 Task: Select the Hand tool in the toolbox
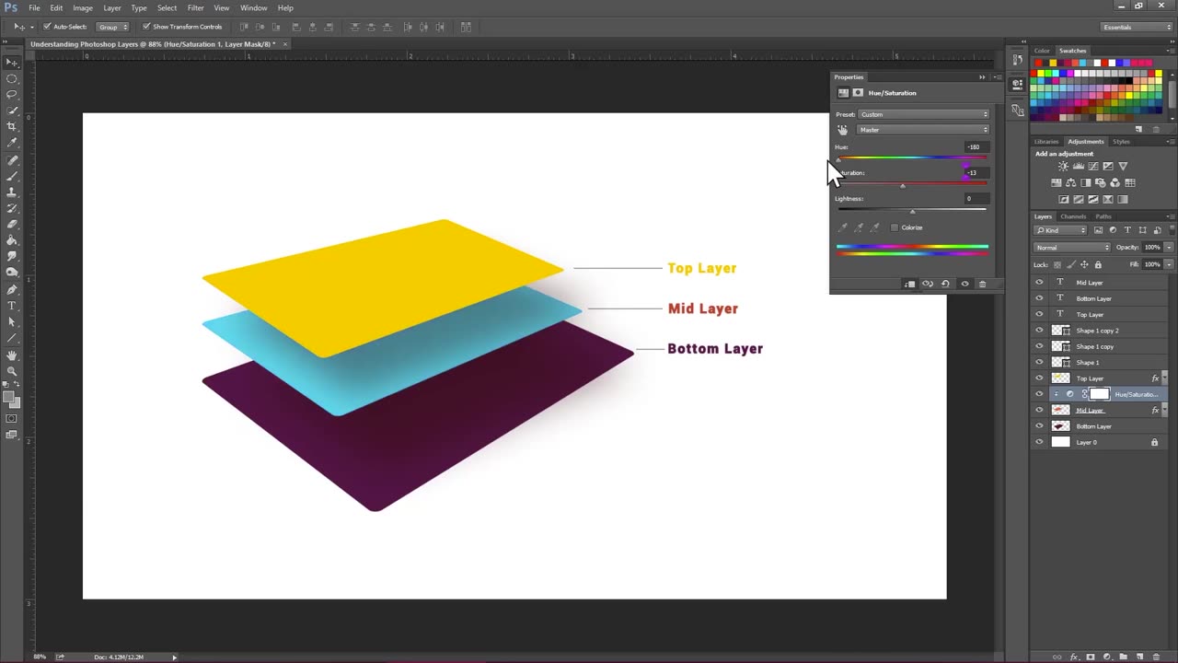click(x=12, y=355)
